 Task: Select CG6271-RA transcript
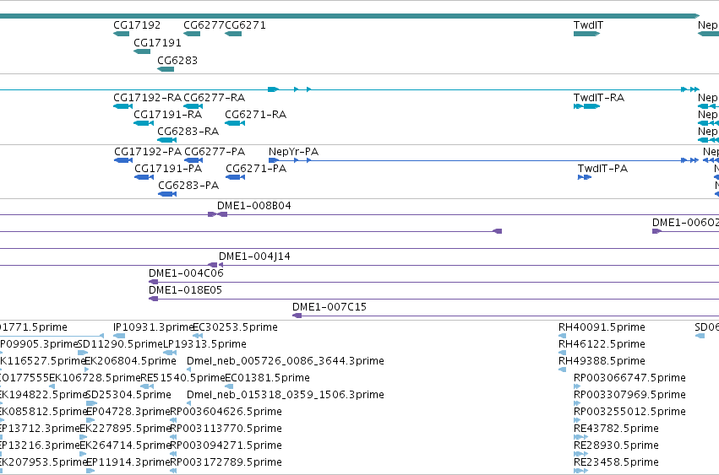coord(235,123)
